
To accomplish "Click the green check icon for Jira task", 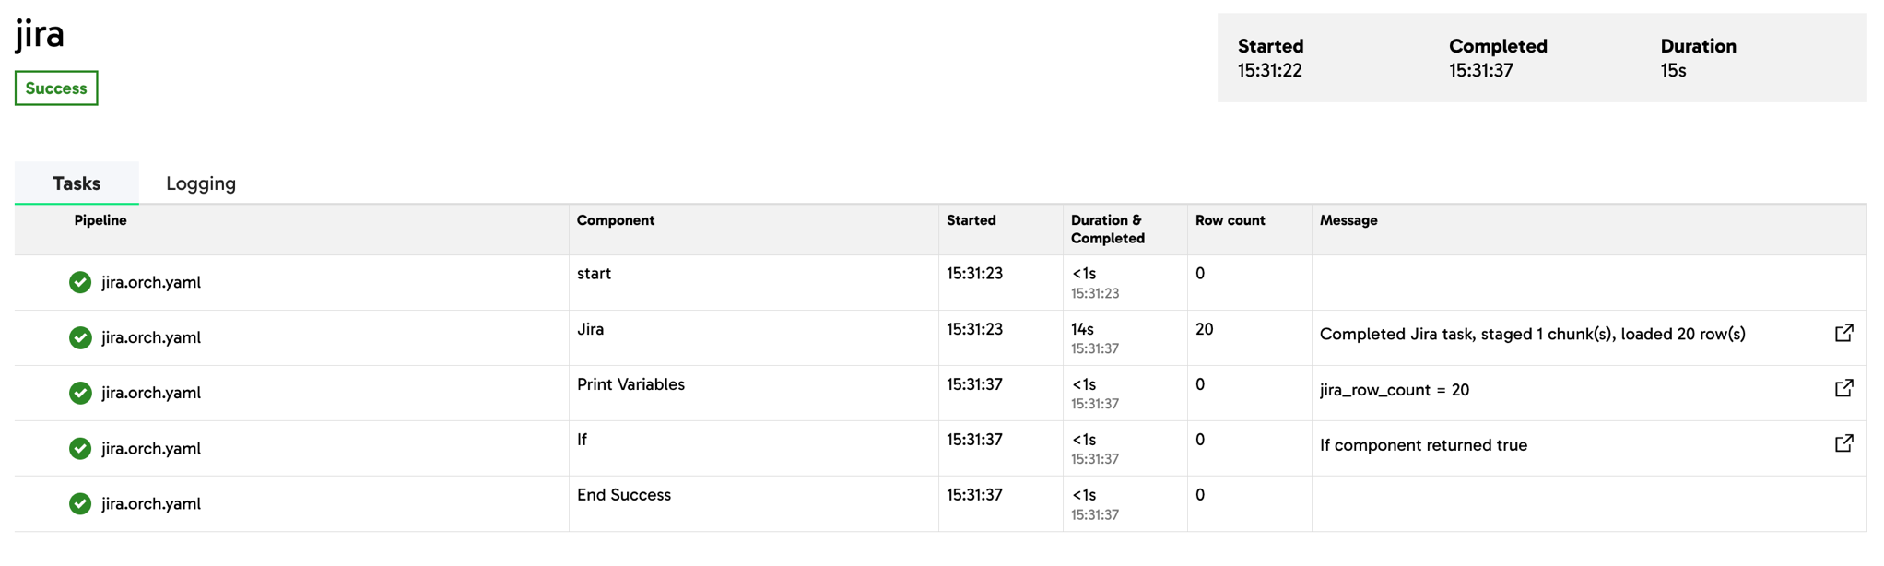I will coord(80,337).
